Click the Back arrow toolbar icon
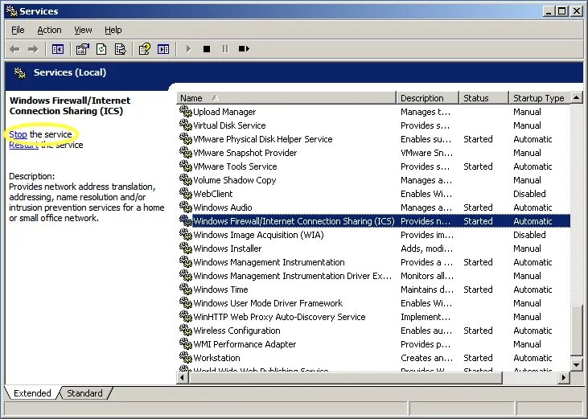Screen dimensions: 588x419 pos(14,49)
